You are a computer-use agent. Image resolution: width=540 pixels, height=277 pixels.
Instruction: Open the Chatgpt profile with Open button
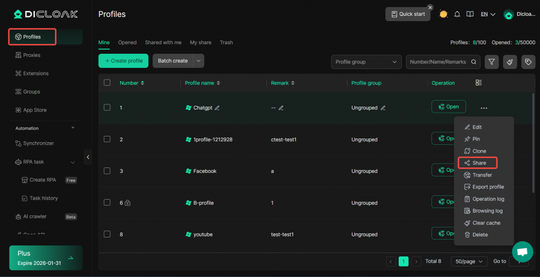point(448,106)
